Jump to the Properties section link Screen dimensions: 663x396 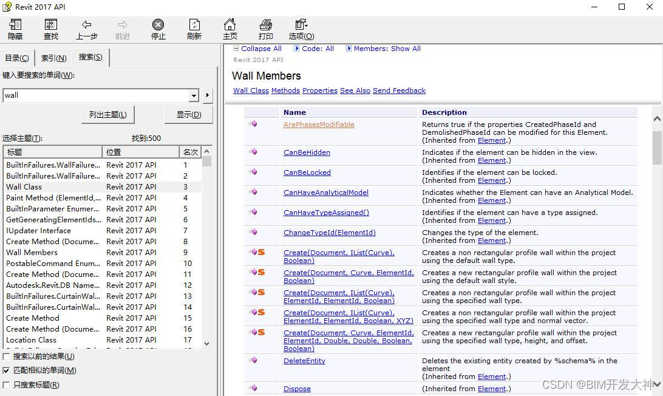pos(320,90)
